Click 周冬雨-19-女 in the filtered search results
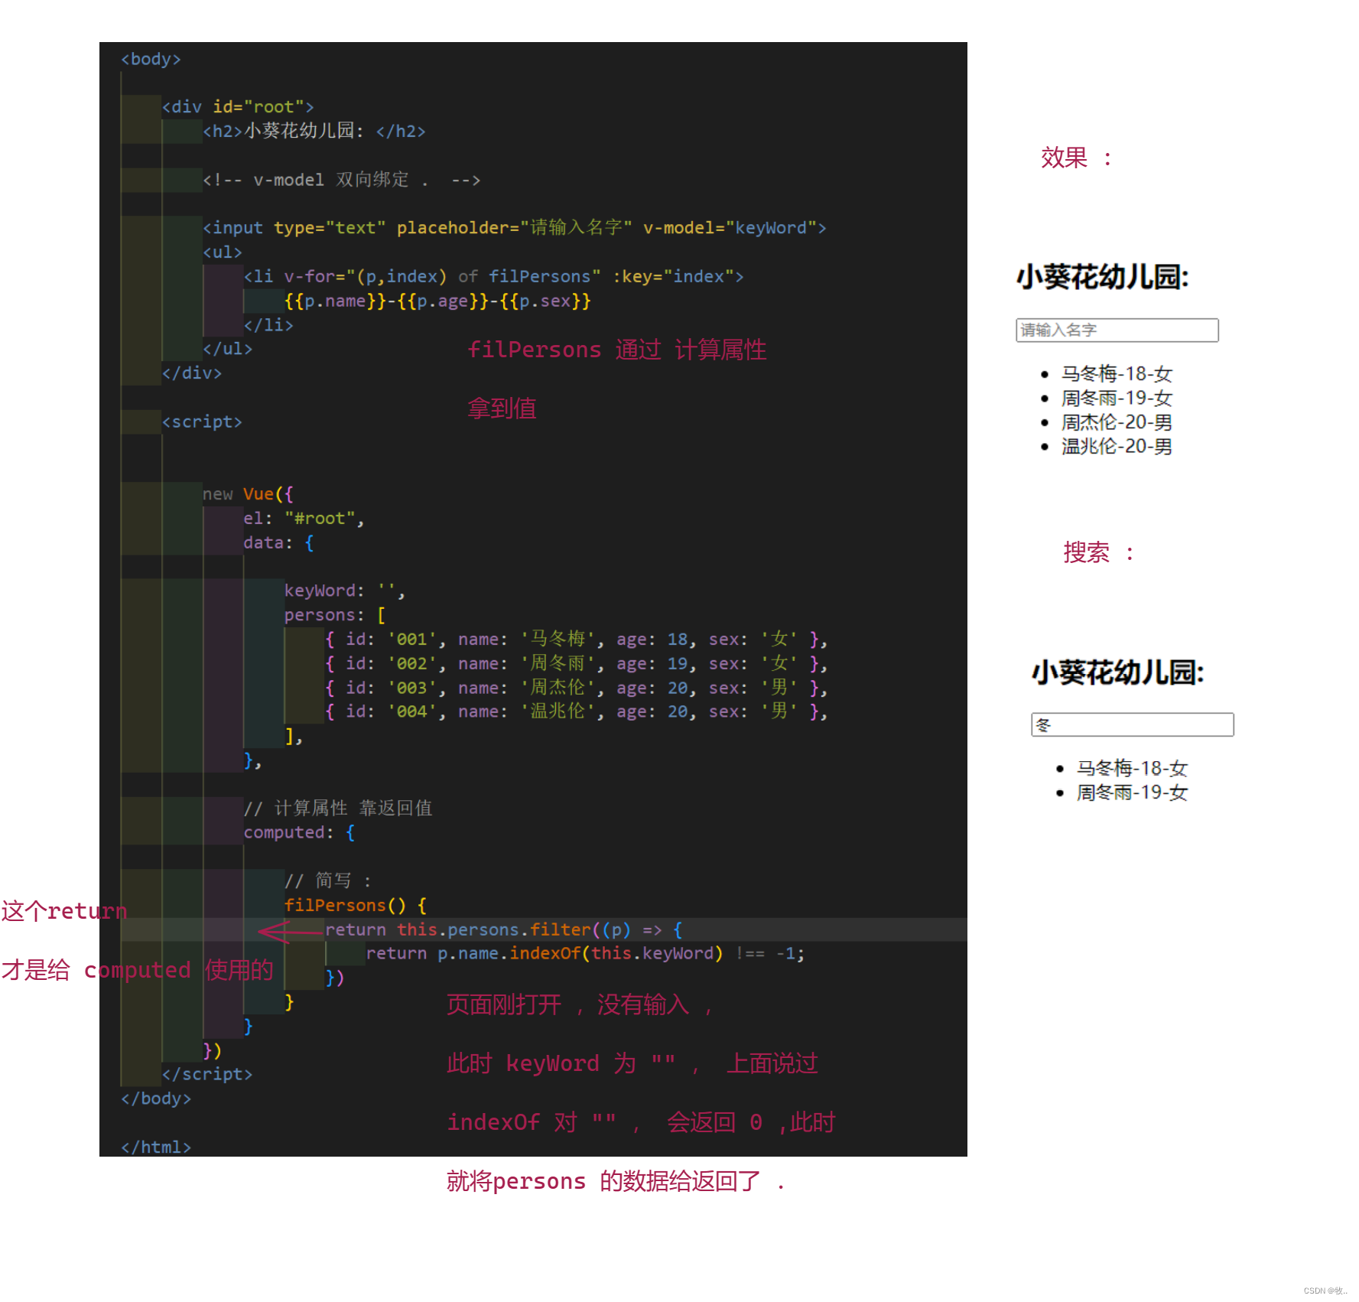 [x=1131, y=793]
